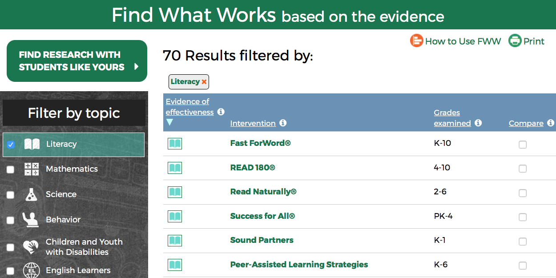This screenshot has height=278, width=556.
Task: Open the Success for All intervention
Action: 262,216
